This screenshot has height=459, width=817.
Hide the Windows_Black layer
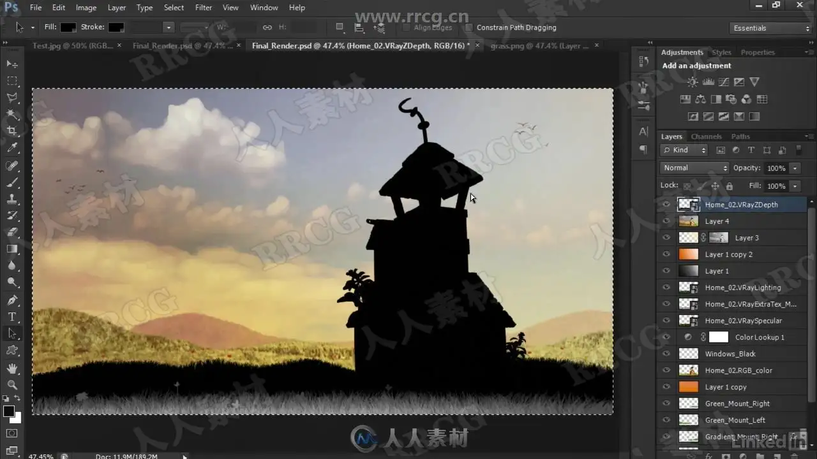click(x=666, y=354)
